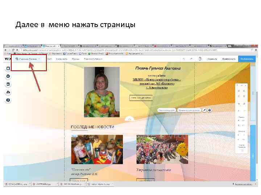Open the Add elements plus icon
This screenshot has height=195, width=261.
tap(8, 76)
